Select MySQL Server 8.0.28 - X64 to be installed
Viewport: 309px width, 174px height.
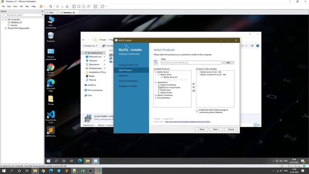(x=211, y=72)
